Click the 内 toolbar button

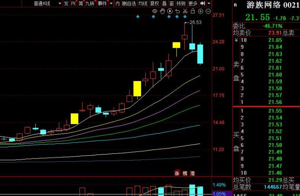click(118, 4)
